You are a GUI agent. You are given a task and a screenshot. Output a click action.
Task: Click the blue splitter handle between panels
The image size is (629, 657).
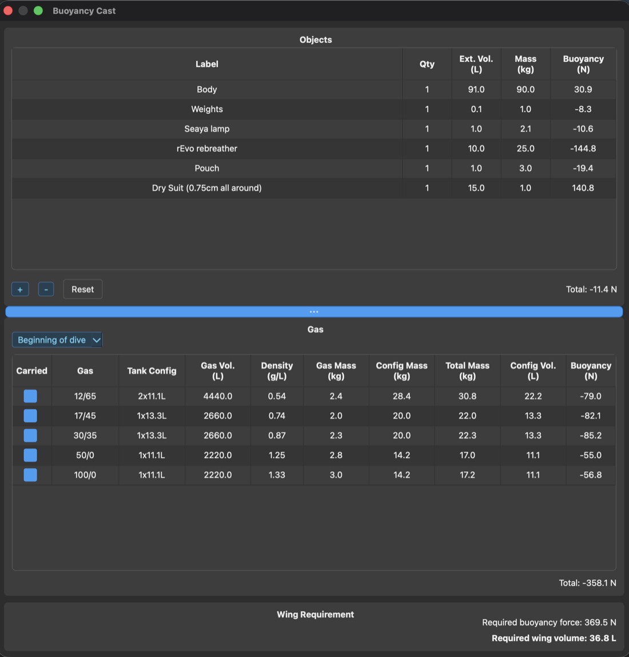point(314,312)
